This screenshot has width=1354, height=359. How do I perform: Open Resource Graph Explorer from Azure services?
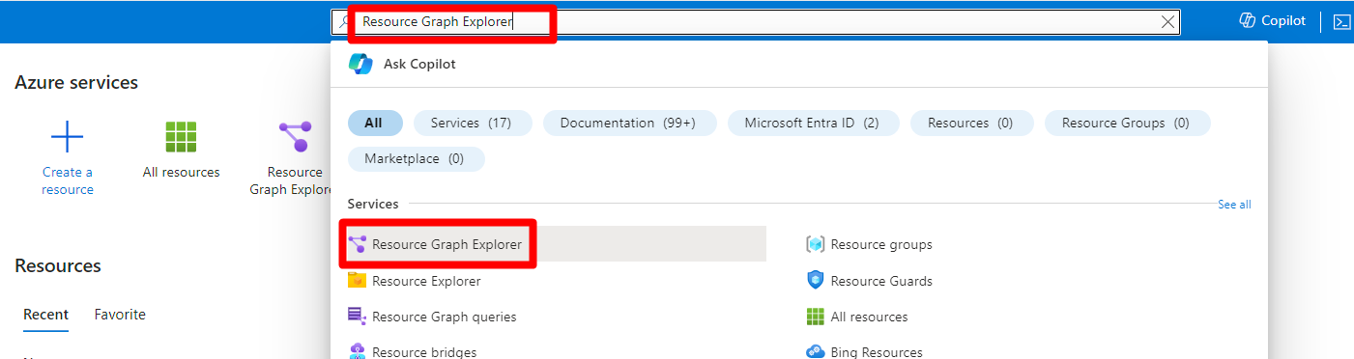(295, 137)
